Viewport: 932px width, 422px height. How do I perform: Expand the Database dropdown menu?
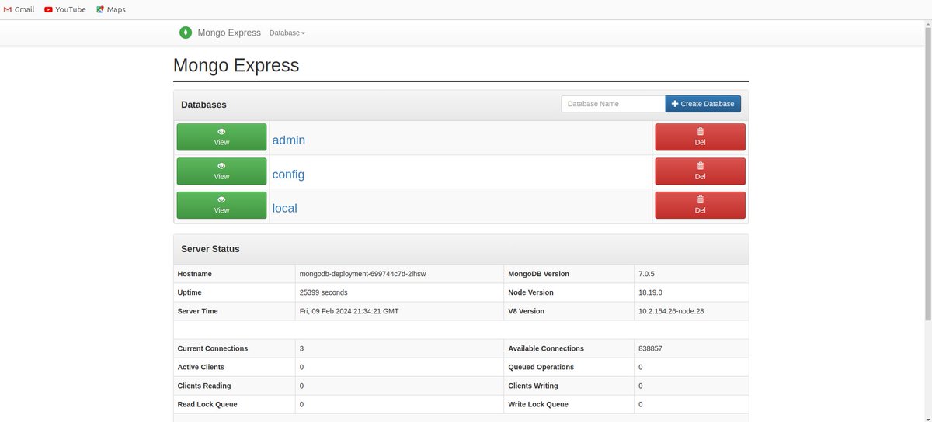[x=287, y=33]
